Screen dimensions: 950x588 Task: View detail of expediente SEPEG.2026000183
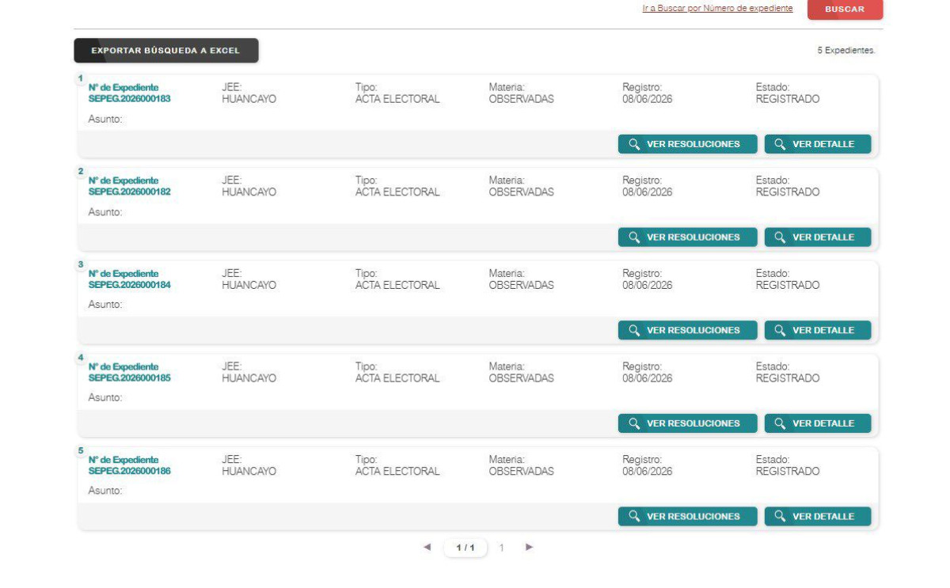[818, 144]
